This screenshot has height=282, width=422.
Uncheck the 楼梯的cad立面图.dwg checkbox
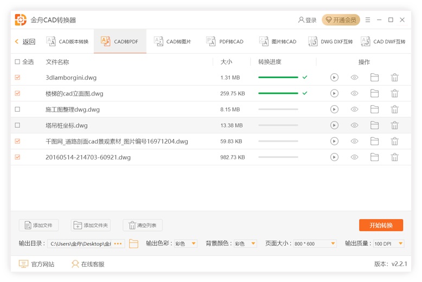click(17, 93)
